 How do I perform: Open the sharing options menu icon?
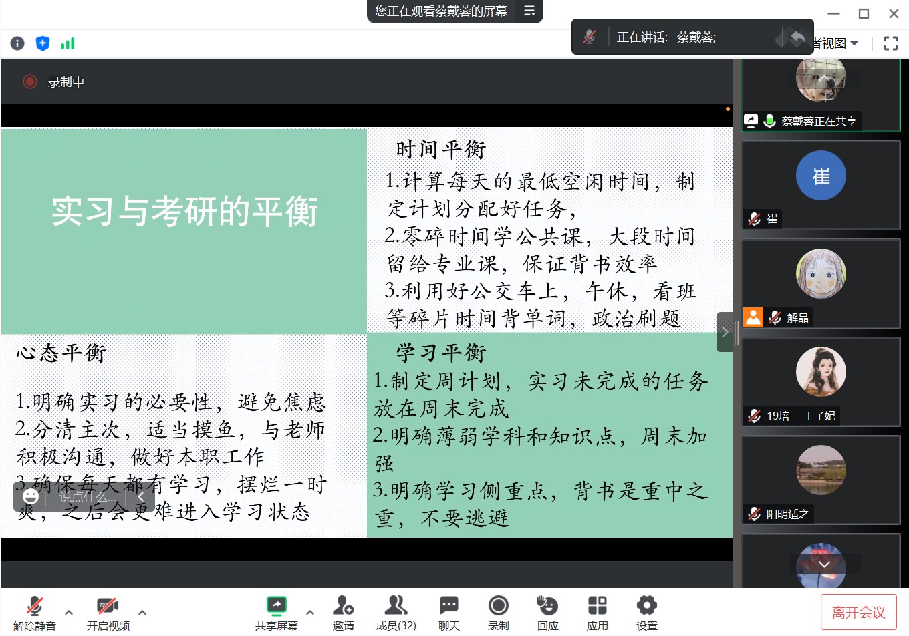529,11
